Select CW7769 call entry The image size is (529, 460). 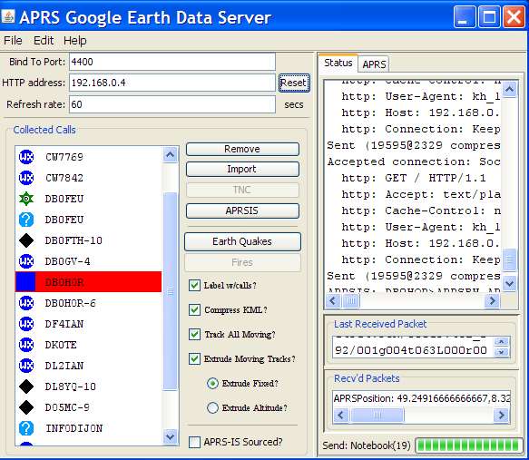(88, 157)
